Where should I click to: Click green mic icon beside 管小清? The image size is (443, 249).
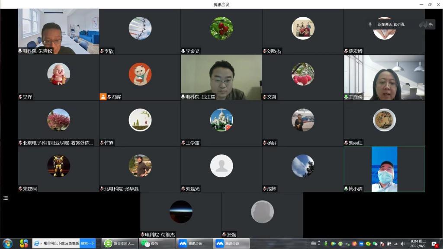[x=346, y=188]
